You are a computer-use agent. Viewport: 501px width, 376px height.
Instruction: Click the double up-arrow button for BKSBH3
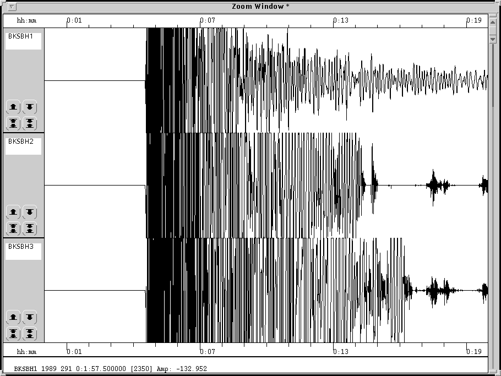tap(13, 334)
